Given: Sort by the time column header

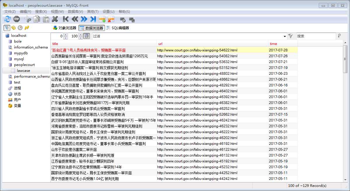Looking at the screenshot, I should (x=283, y=44).
